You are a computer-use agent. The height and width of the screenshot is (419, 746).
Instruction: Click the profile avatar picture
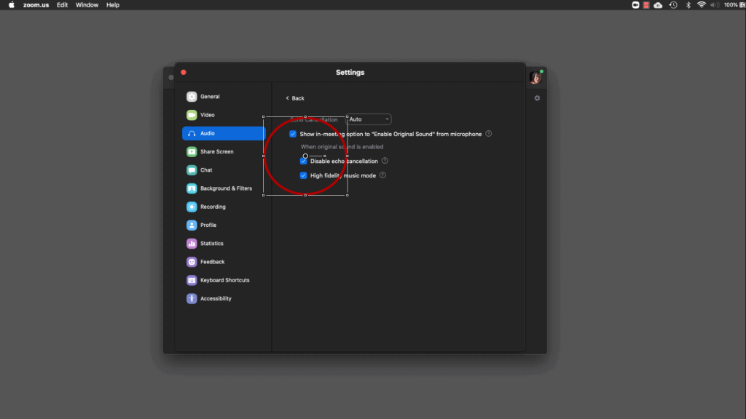(x=535, y=78)
